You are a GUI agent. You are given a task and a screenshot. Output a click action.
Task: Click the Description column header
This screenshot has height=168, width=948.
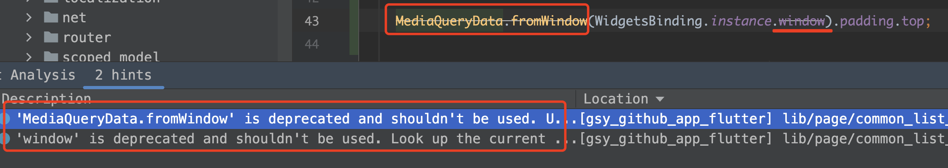coord(46,98)
